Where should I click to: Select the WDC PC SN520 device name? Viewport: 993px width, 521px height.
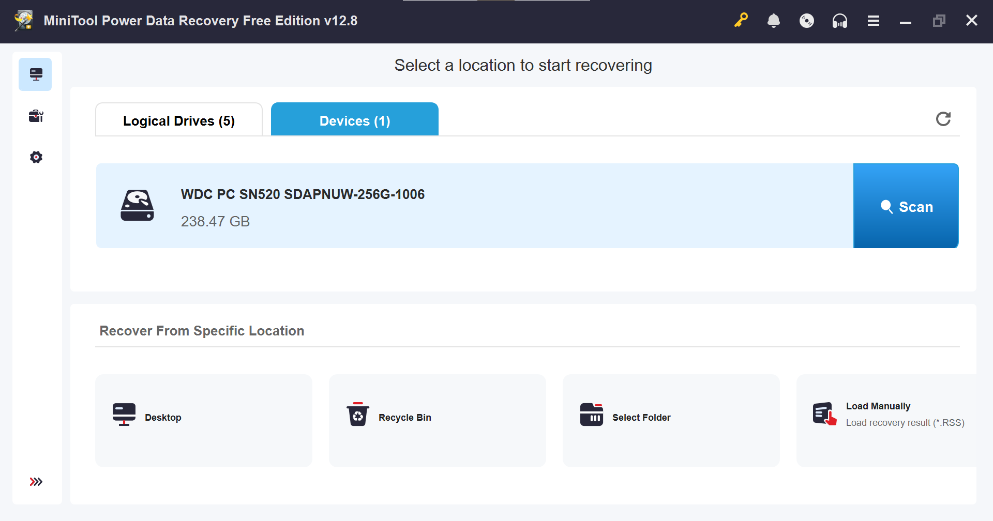coord(303,194)
